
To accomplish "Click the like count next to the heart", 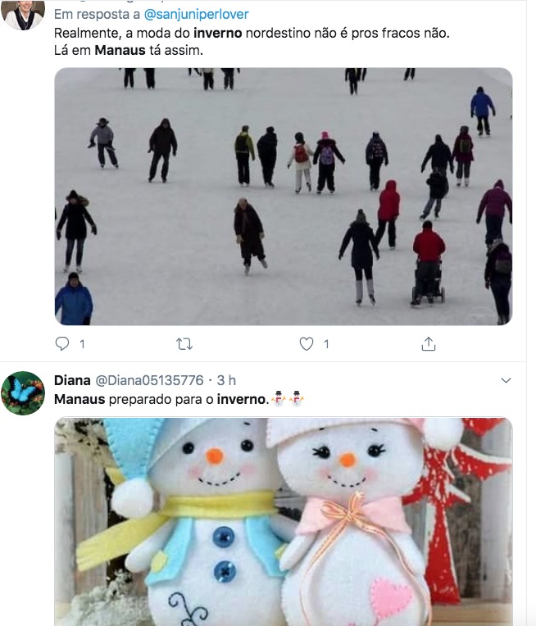I will (326, 344).
